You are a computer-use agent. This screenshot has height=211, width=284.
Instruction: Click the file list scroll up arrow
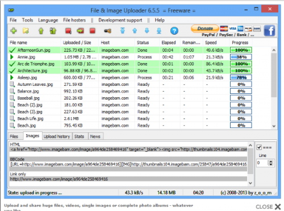pos(274,50)
